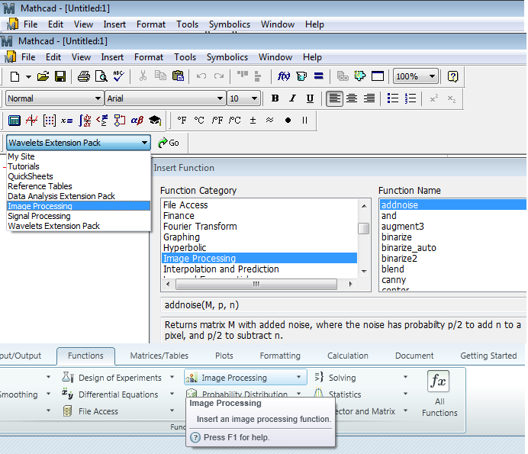Click the All Functions fx icon
Image resolution: width=528 pixels, height=454 pixels.
click(x=438, y=382)
